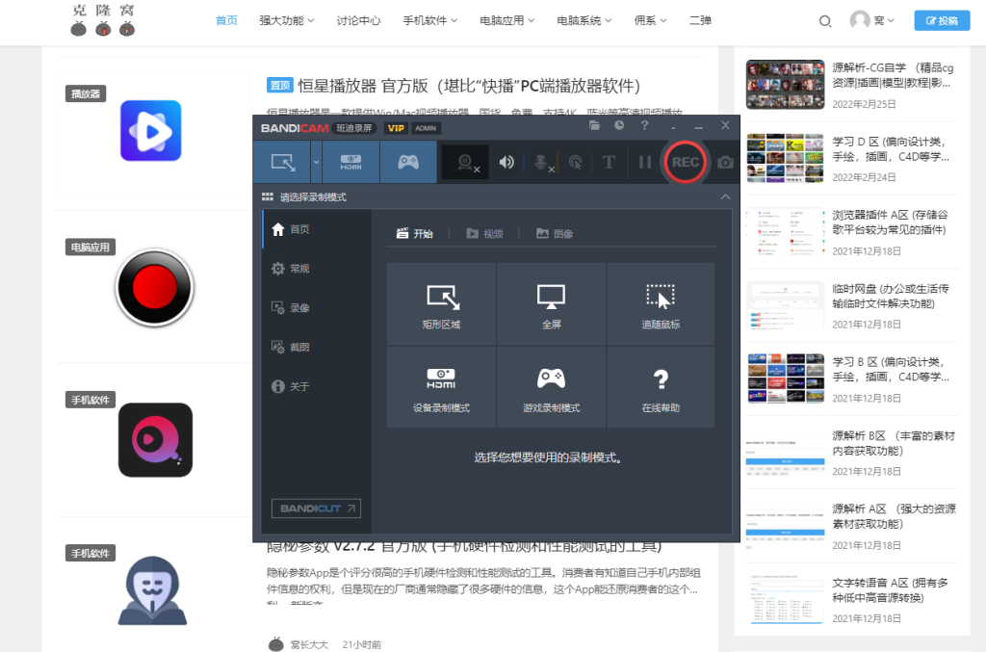This screenshot has height=652, width=986.
Task: Click the 首页 website navigation link
Action: [x=226, y=21]
